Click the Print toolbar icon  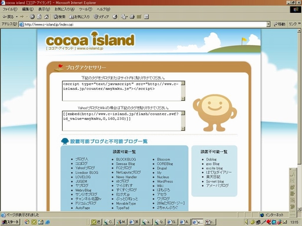pyautogui.click(x=132, y=17)
